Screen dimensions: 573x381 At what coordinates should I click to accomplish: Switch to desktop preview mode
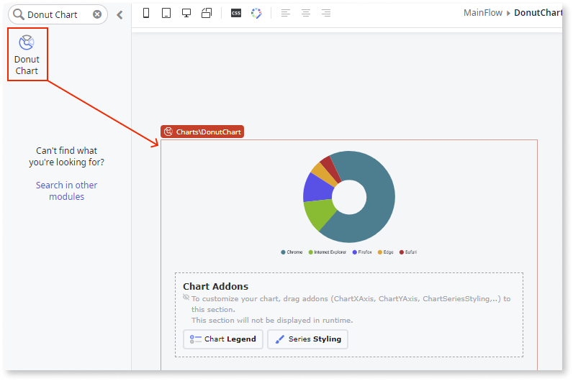[186, 14]
